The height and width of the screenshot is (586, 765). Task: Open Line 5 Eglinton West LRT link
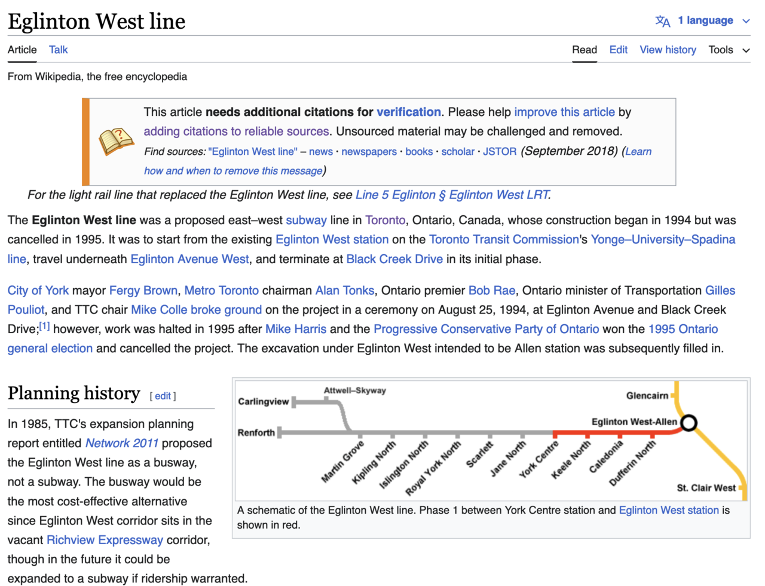[452, 195]
